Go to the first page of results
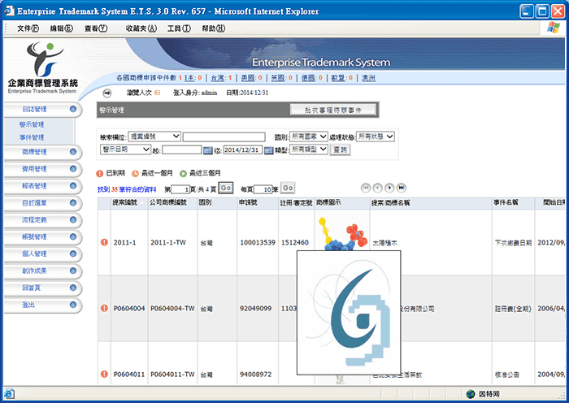 click(367, 188)
